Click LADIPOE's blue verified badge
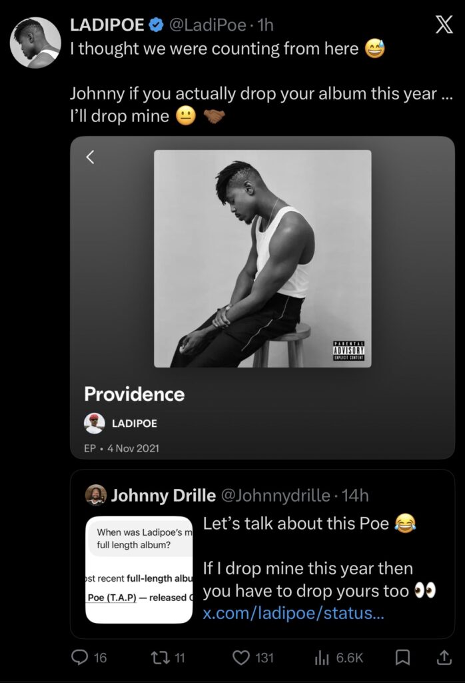Image resolution: width=465 pixels, height=683 pixels. tap(156, 26)
